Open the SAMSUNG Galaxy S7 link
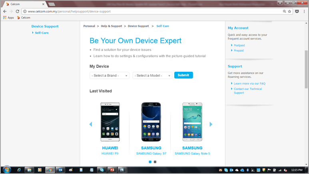309x174 pixels. click(151, 153)
